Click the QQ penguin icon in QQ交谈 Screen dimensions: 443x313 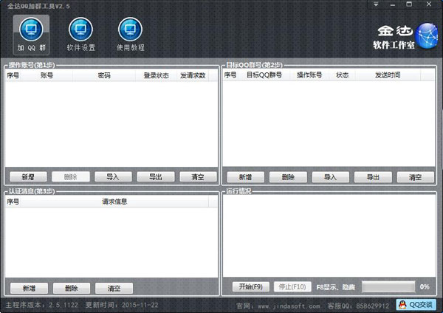[402, 305]
